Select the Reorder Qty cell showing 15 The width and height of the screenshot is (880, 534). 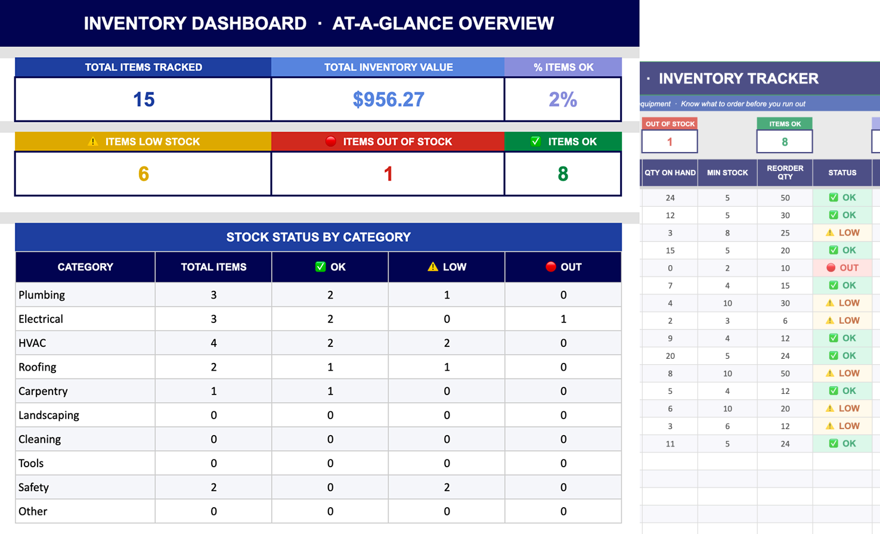tap(785, 285)
